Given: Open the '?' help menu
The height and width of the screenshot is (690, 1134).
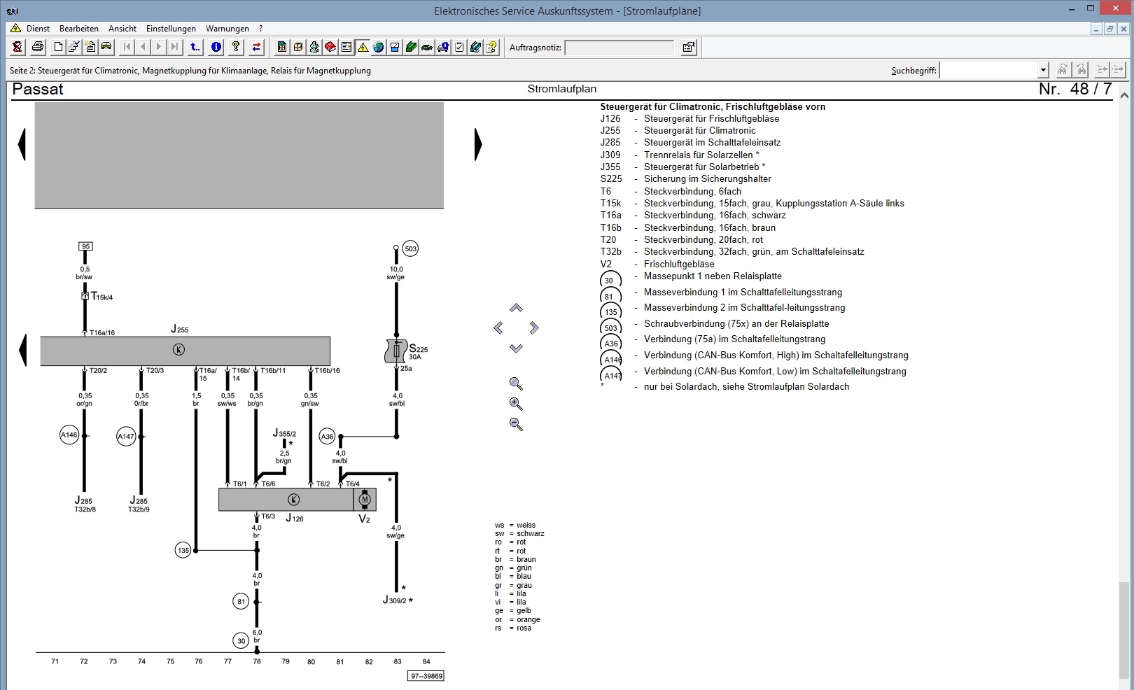Looking at the screenshot, I should [260, 29].
